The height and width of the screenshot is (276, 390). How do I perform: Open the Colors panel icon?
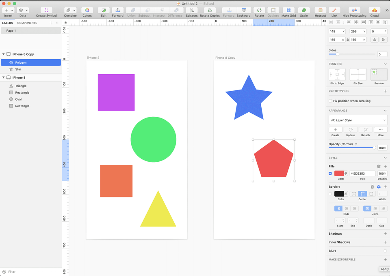point(87,10)
